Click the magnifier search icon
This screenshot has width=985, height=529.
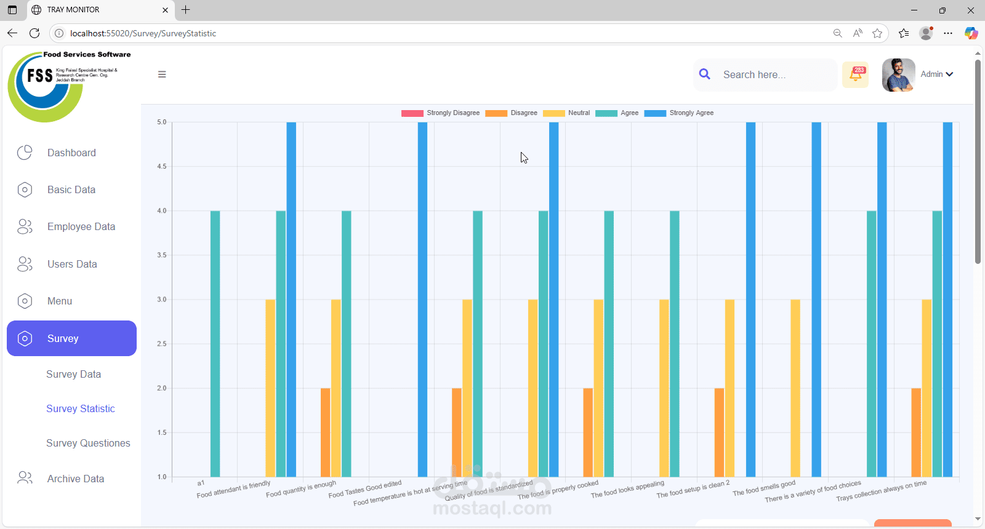click(x=705, y=74)
